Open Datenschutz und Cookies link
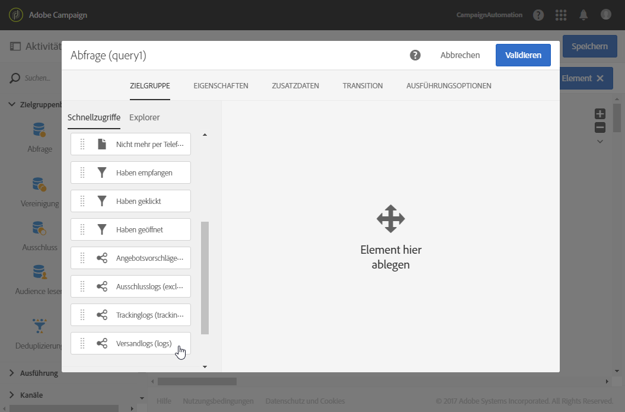The image size is (625, 412). coord(305,401)
